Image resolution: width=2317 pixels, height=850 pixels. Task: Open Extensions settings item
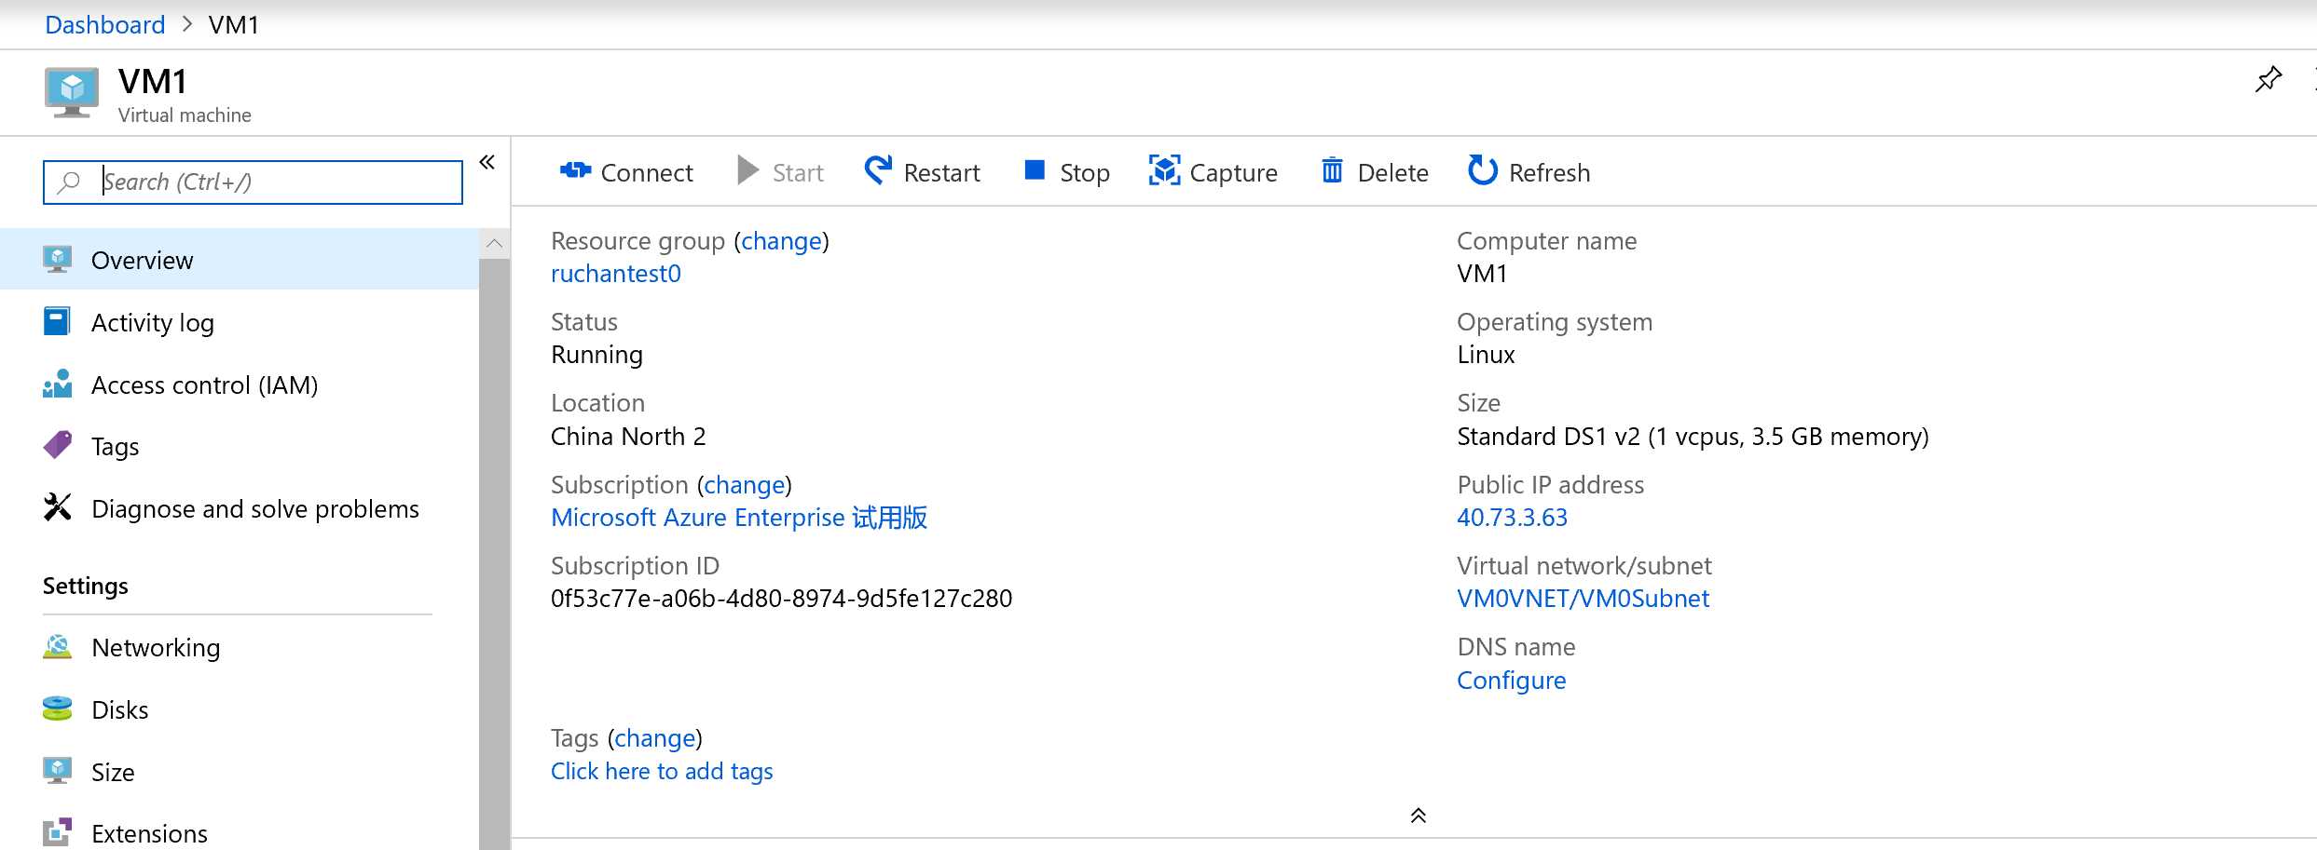[240, 833]
